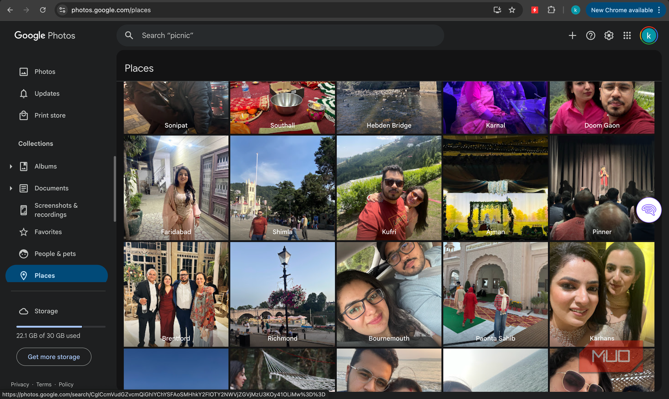Image resolution: width=669 pixels, height=399 pixels.
Task: Click the storage usage progress bar
Action: [x=61, y=326]
